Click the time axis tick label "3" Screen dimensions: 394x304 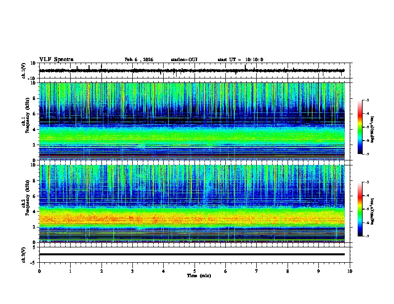pyautogui.click(x=132, y=271)
